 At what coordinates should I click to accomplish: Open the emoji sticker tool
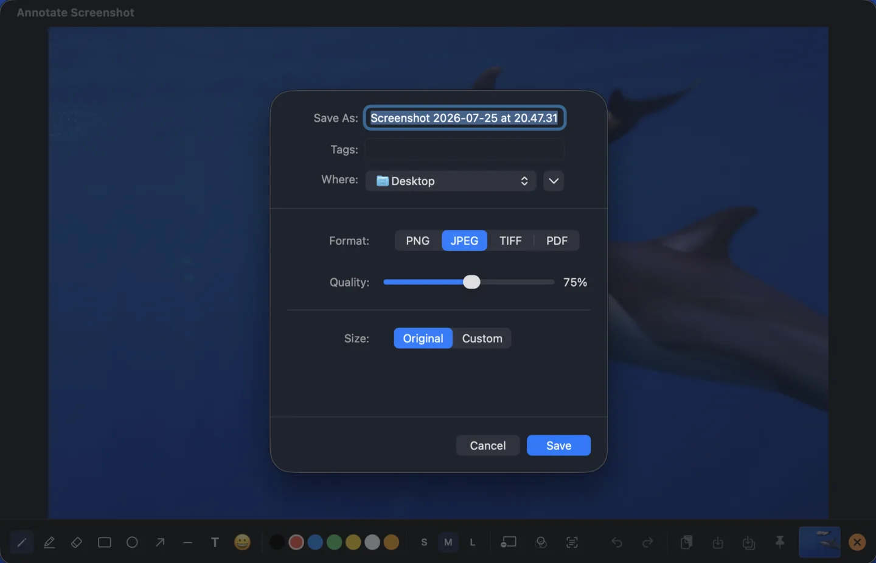tap(242, 542)
